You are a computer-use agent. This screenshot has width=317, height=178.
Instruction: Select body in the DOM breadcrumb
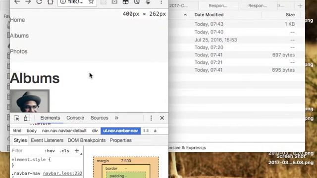pos(32,131)
